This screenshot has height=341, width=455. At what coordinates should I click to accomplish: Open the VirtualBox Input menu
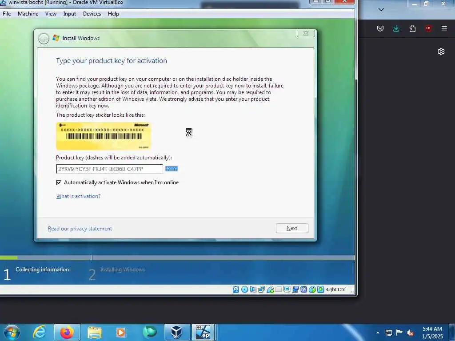pyautogui.click(x=70, y=14)
